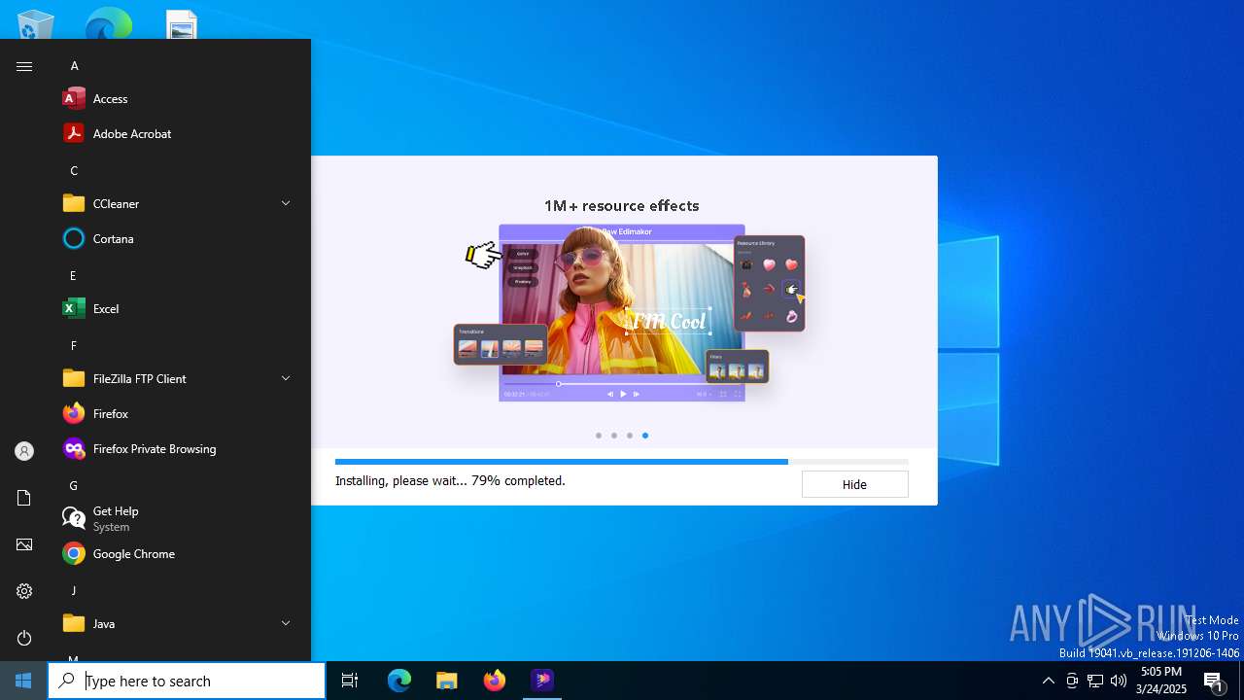This screenshot has width=1244, height=700.
Task: Open the clock showing 5:05 PM
Action: 1161,681
